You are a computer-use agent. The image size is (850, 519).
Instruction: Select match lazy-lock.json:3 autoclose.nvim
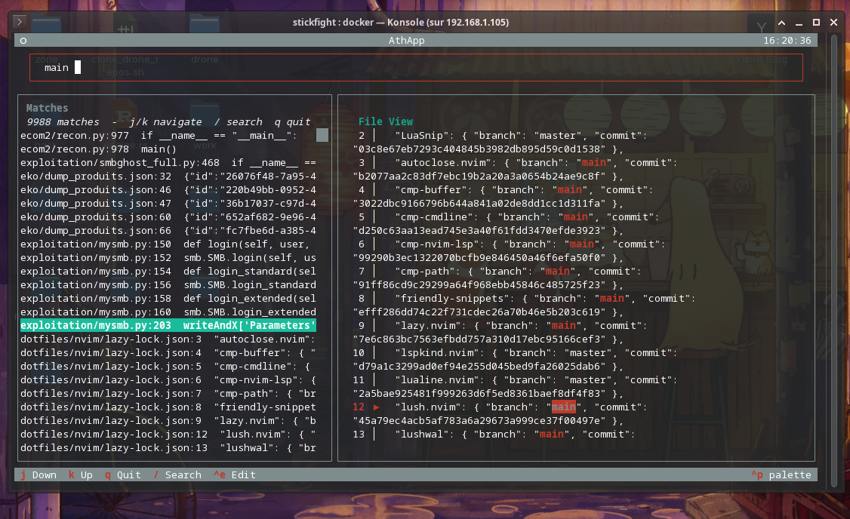[168, 339]
